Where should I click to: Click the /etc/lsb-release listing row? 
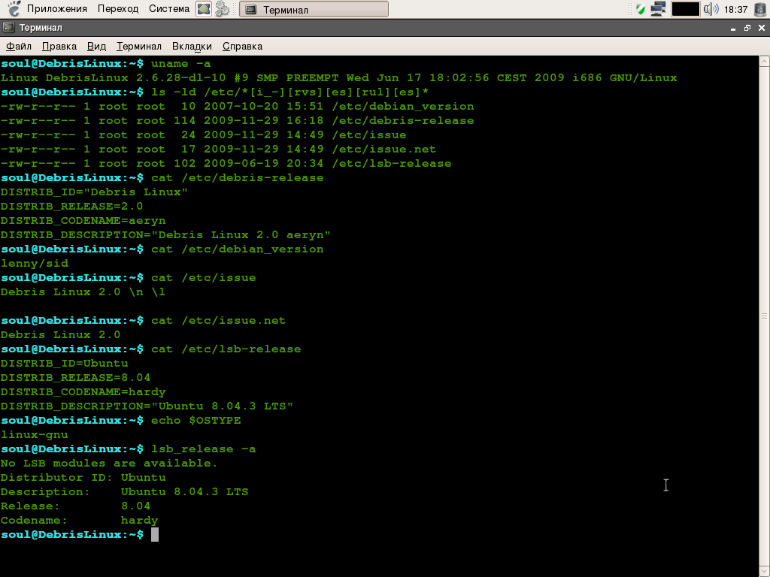pyautogui.click(x=226, y=163)
